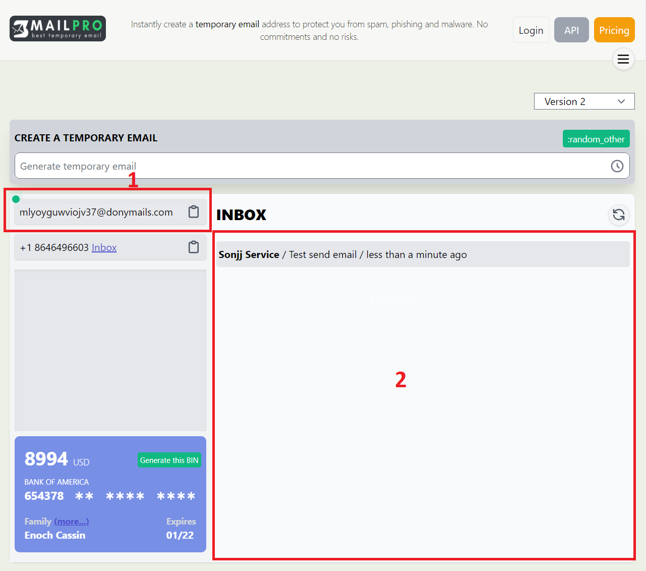Click the virtual Bank of America card

110,494
